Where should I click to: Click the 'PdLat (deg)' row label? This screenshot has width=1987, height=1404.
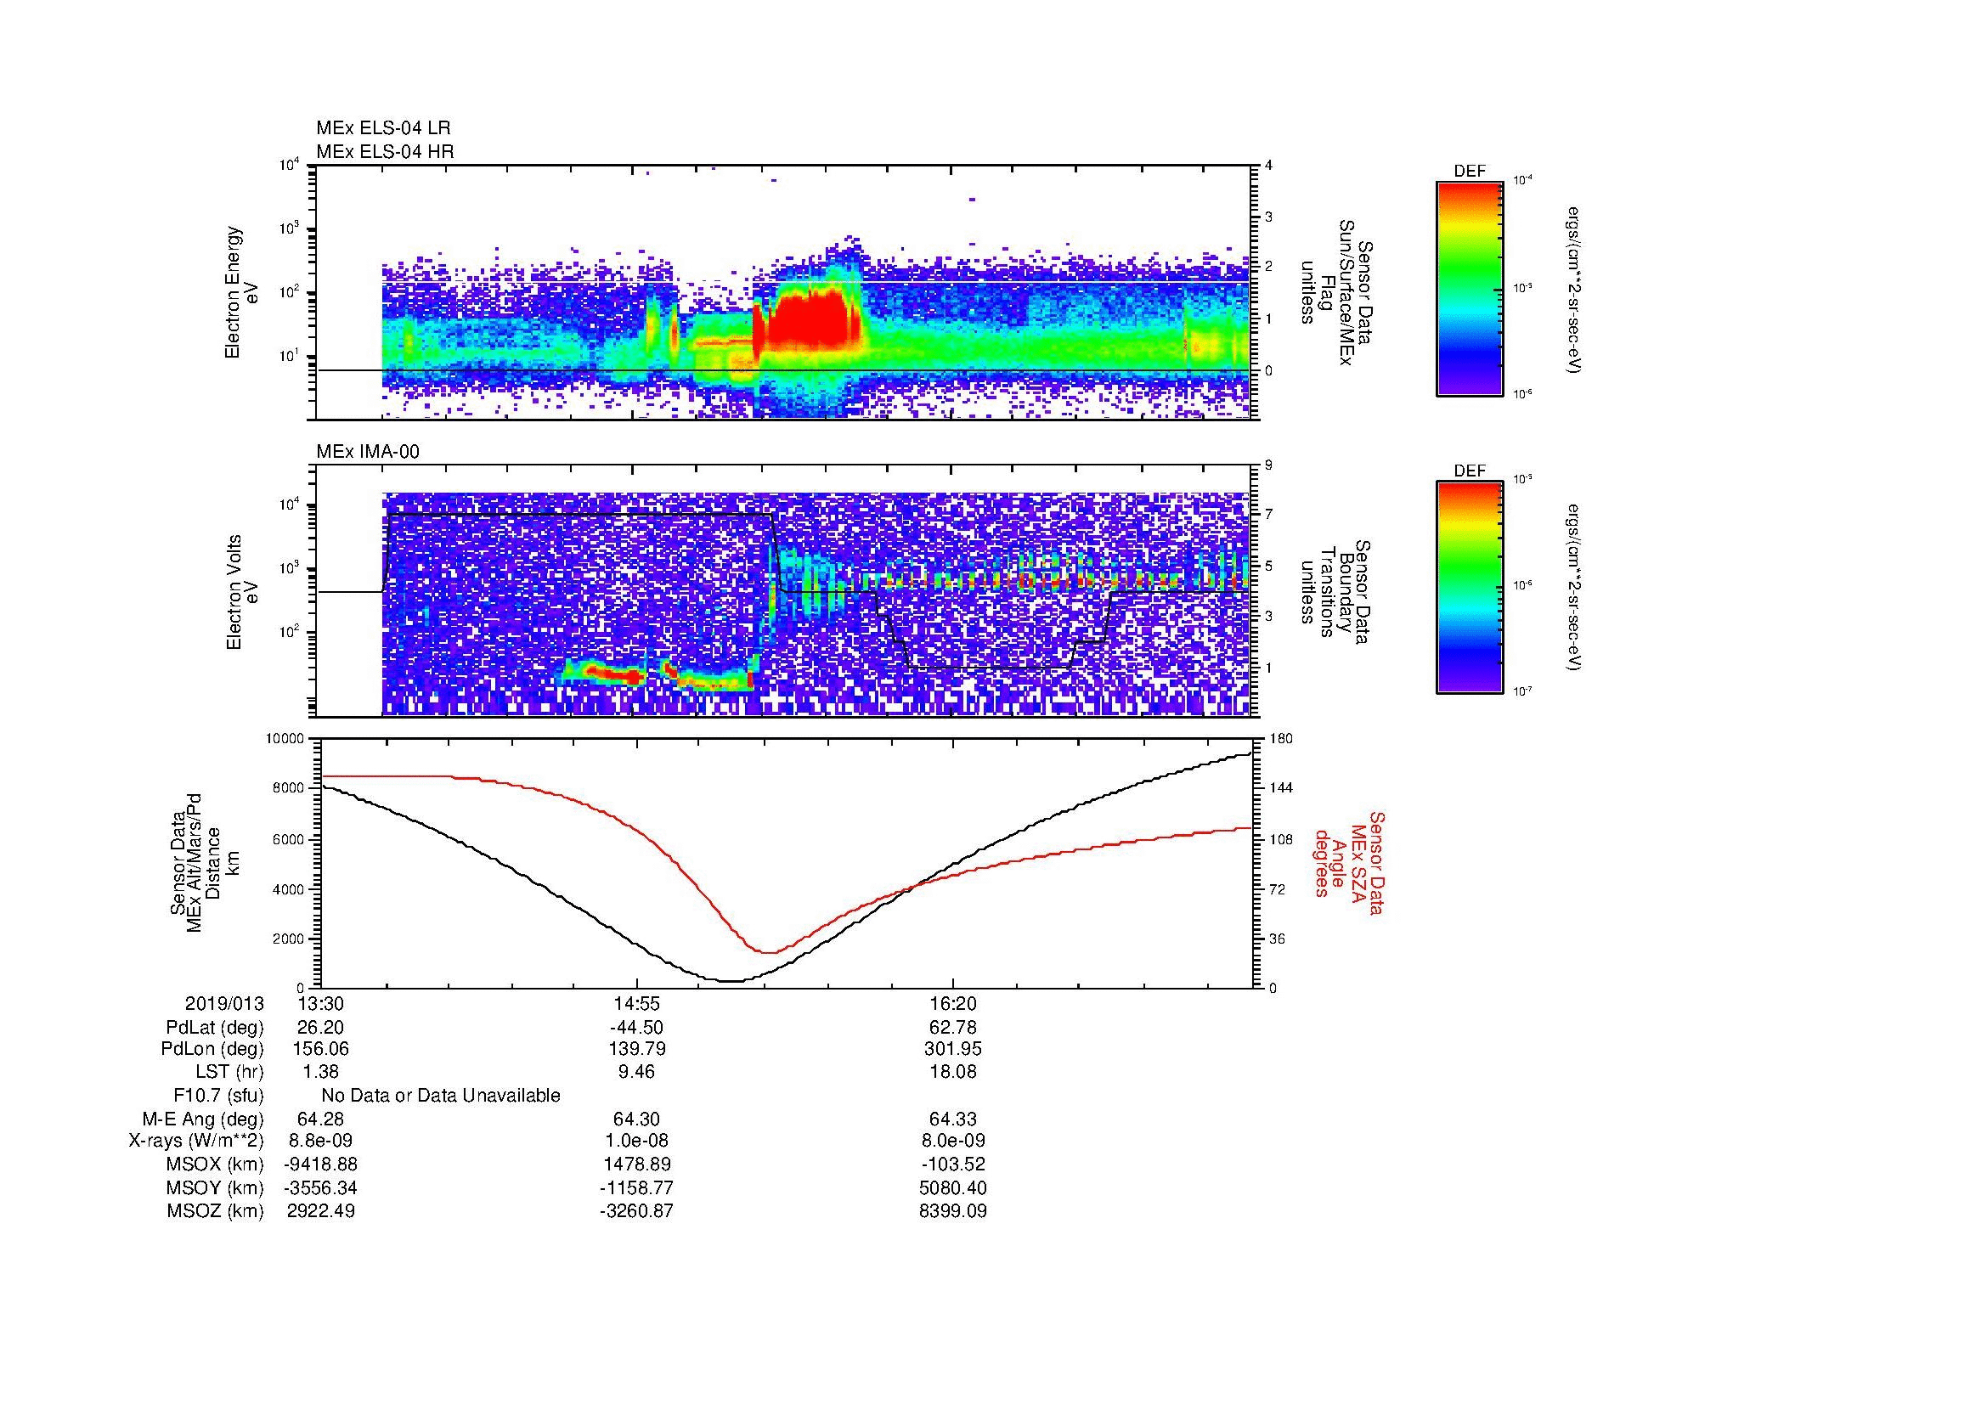[x=215, y=1028]
